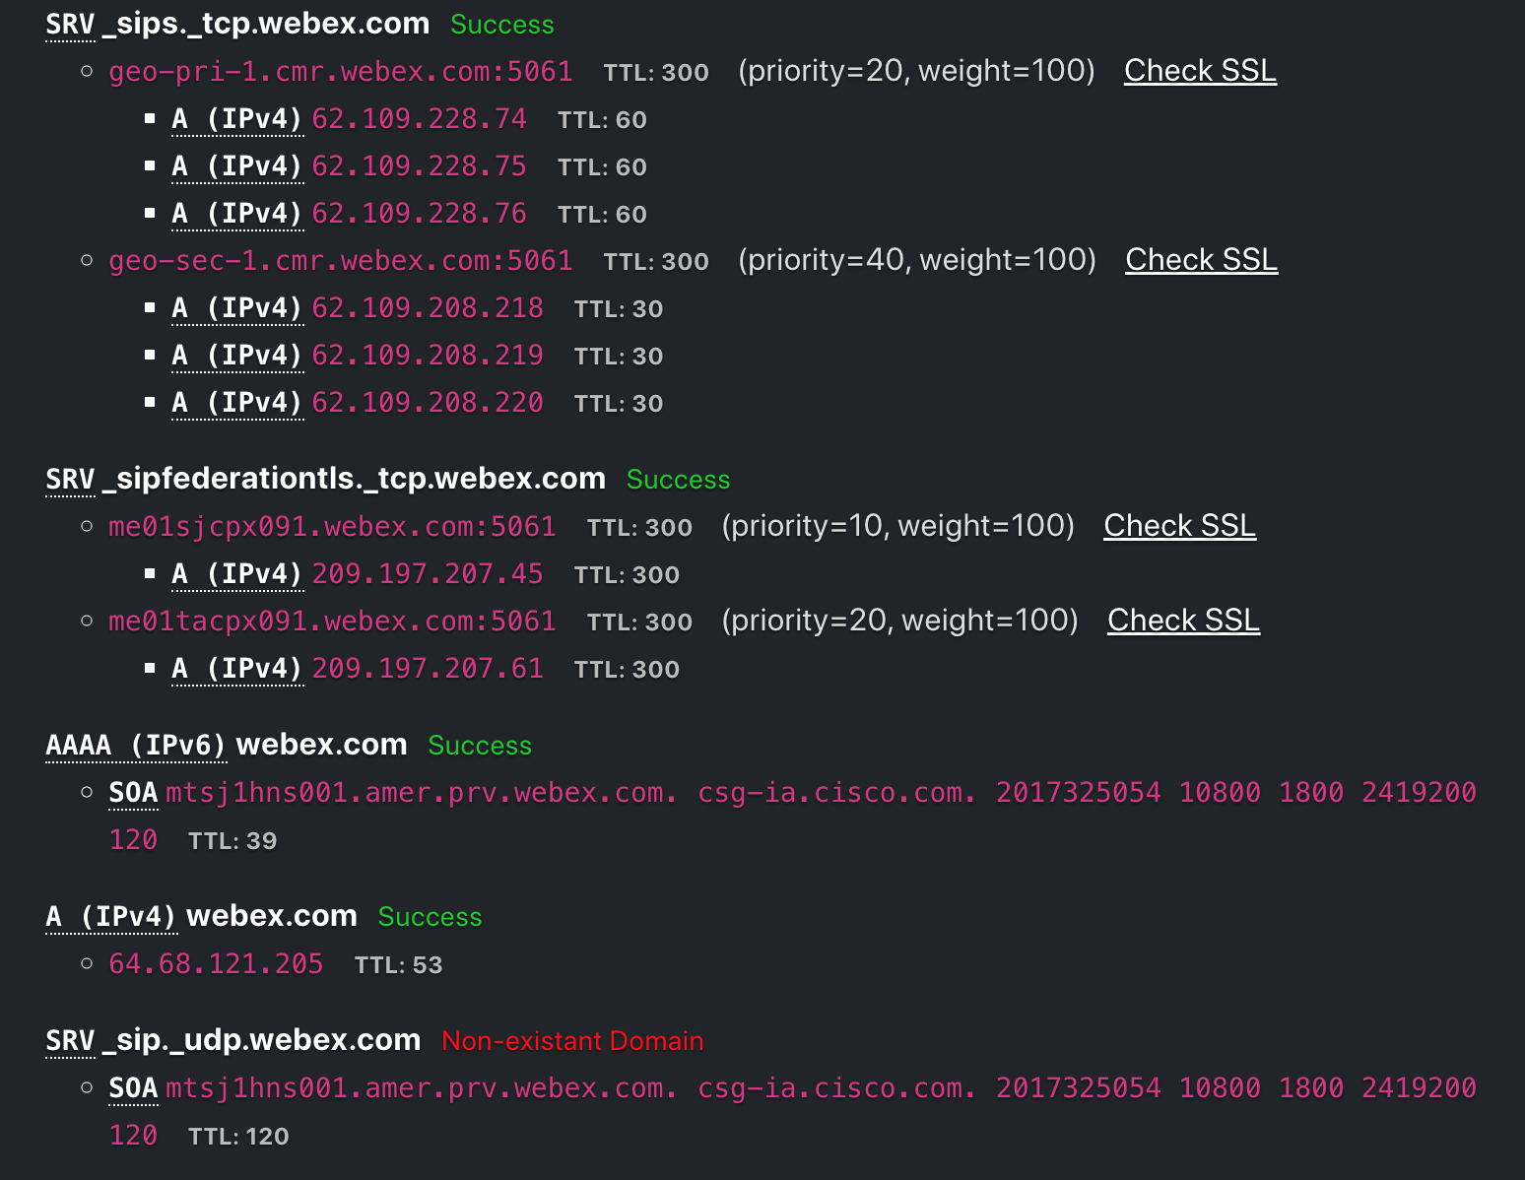Screen dimensions: 1525x1180
Task: Click the red Non-existant Domain status
Action: coord(572,1041)
